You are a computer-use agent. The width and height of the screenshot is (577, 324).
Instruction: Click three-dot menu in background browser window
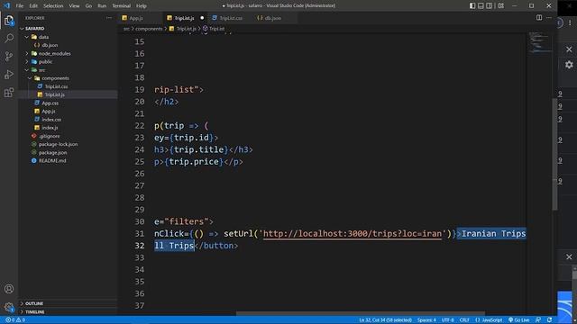[x=570, y=22]
